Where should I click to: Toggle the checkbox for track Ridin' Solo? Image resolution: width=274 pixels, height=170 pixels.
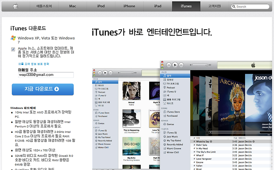(194, 145)
